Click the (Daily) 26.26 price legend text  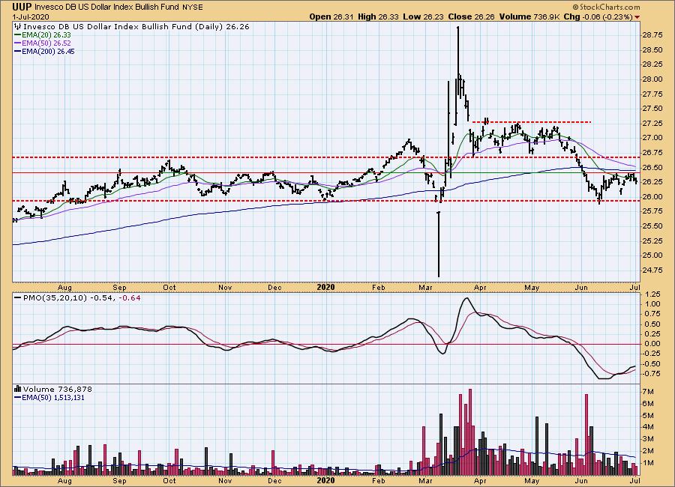[x=222, y=26]
